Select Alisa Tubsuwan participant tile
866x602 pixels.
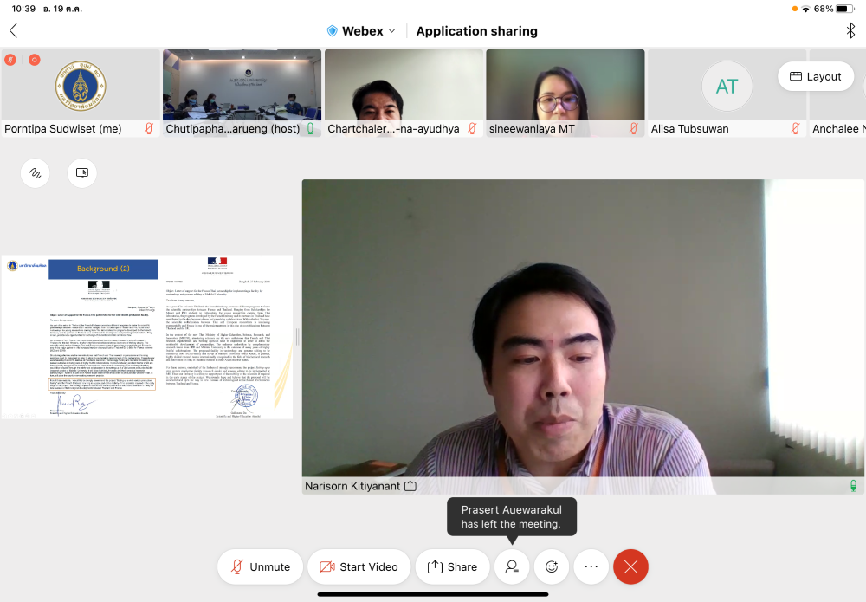[727, 93]
